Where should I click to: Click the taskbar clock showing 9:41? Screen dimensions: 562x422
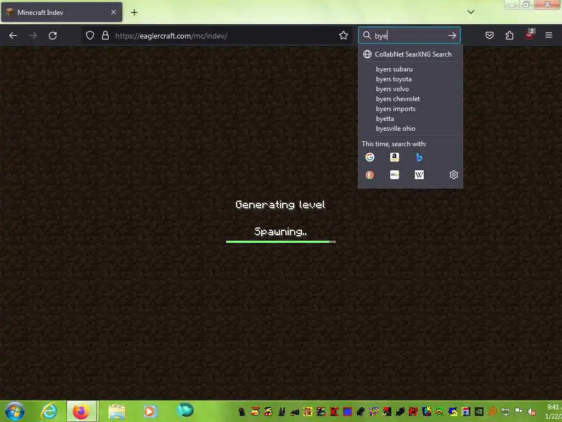coord(553,412)
